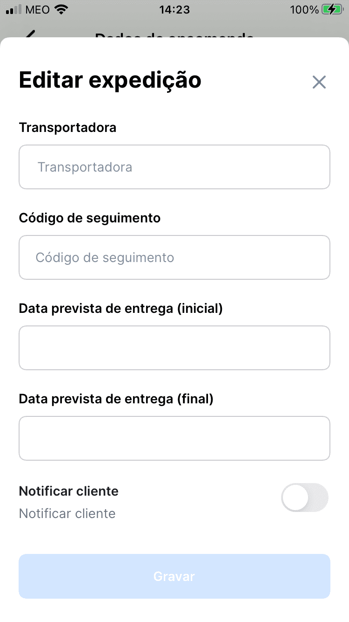Close the Editar expedição sheet
Screen dimensions: 349x622
319,82
